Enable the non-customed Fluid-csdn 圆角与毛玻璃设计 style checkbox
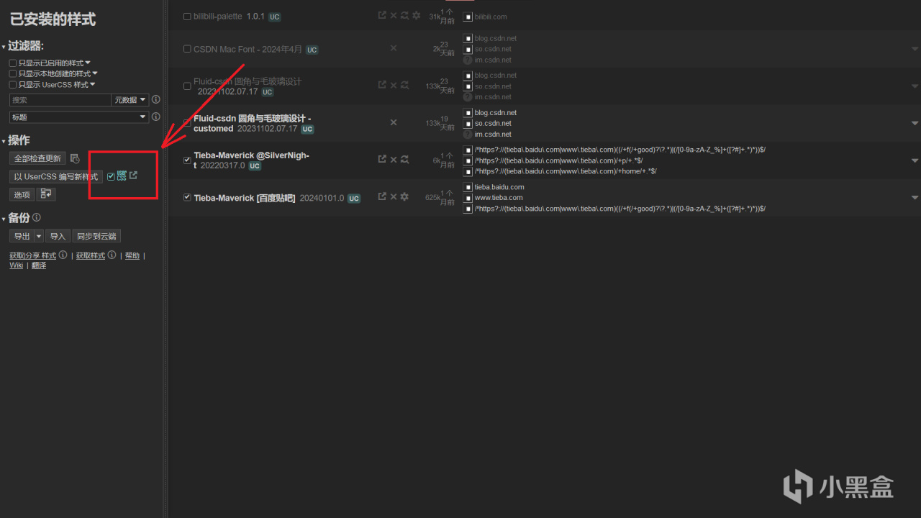 [187, 86]
